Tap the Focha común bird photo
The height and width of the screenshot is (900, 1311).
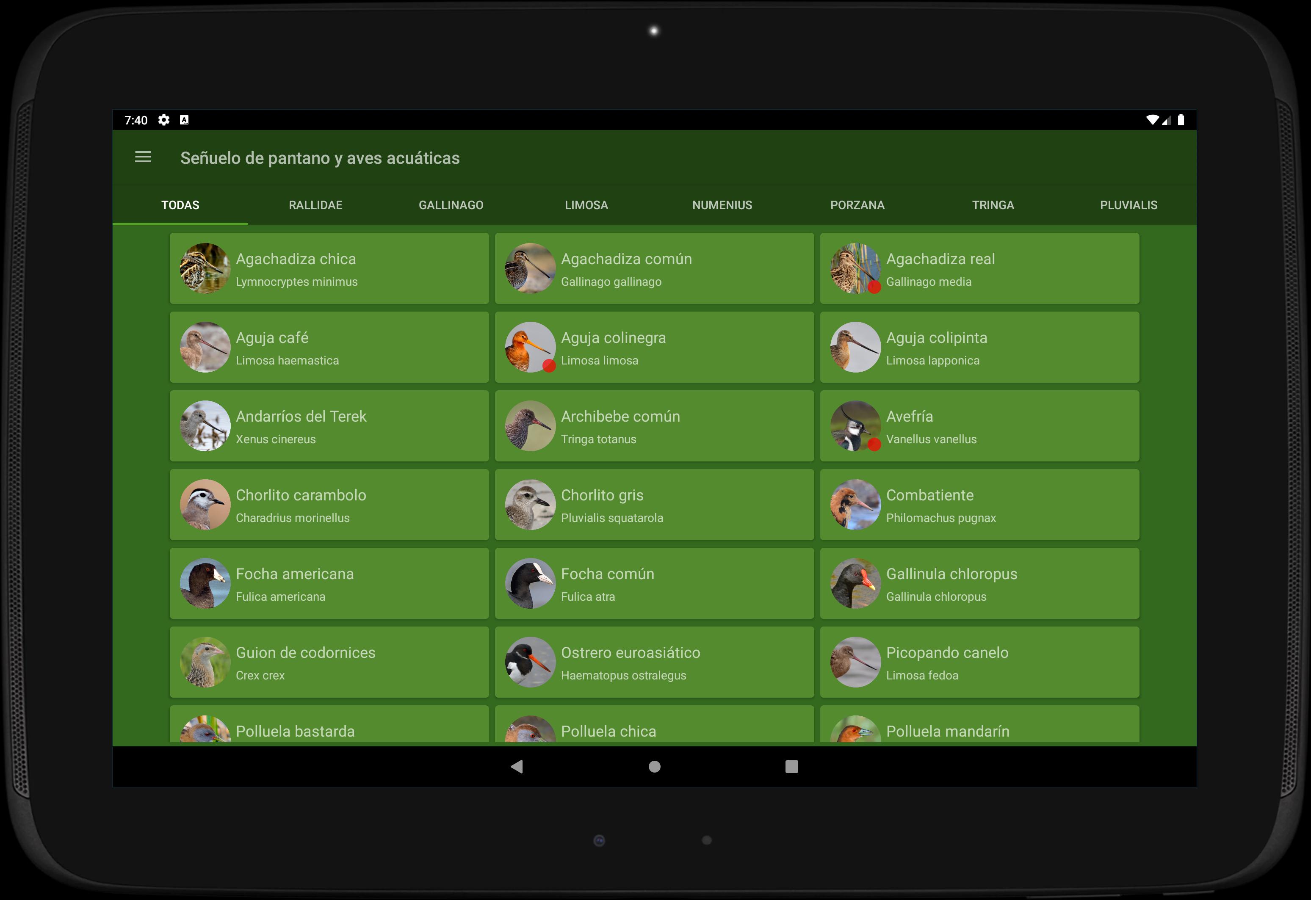coord(530,584)
